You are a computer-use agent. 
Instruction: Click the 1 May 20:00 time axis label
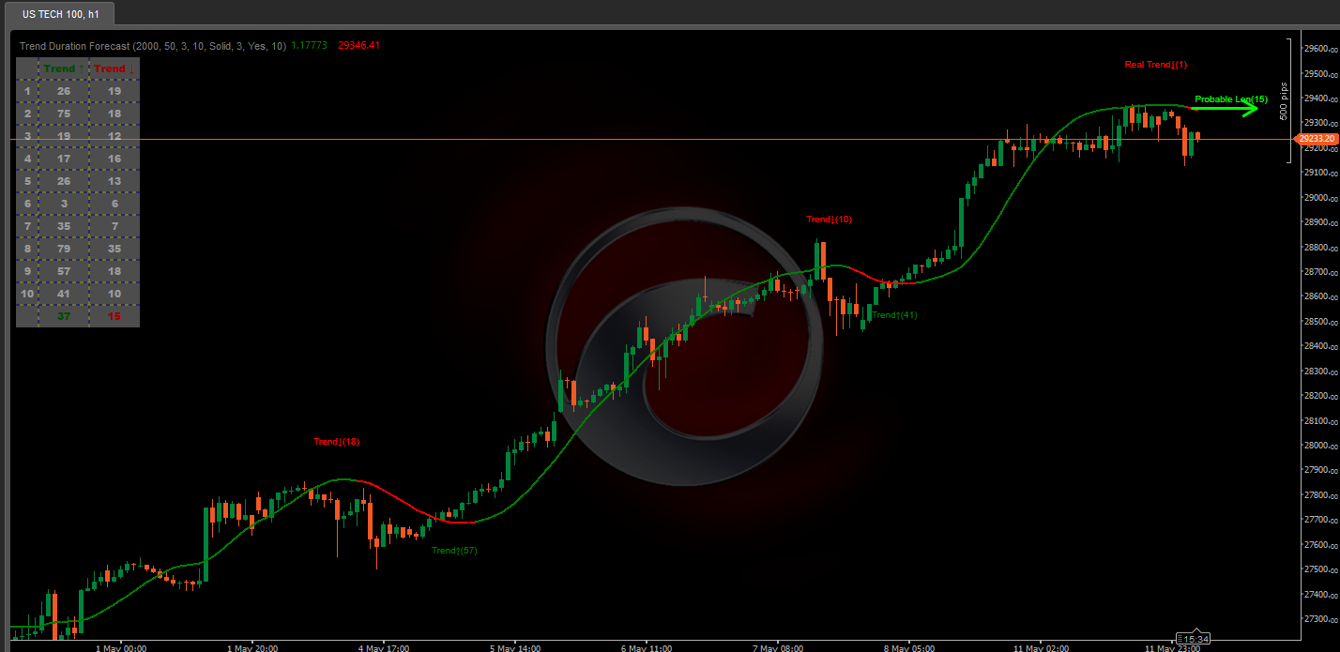click(x=253, y=647)
